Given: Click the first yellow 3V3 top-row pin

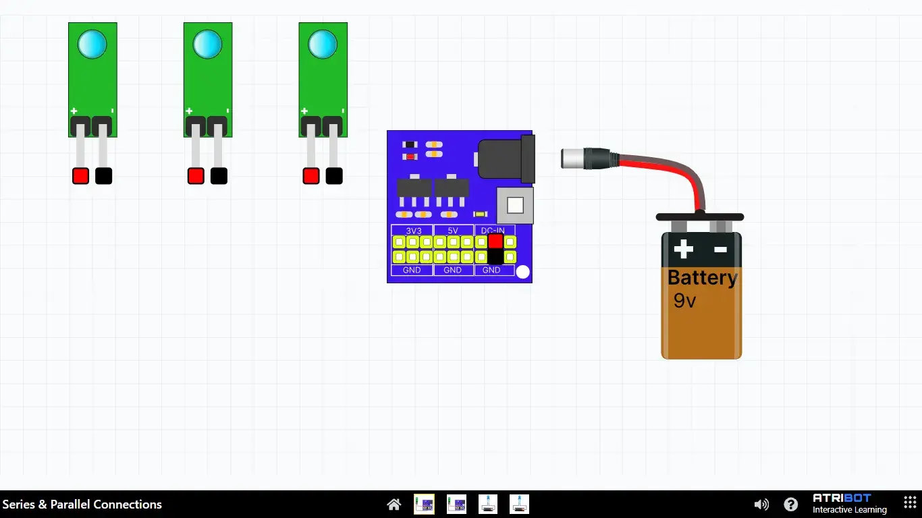Looking at the screenshot, I should coord(399,241).
